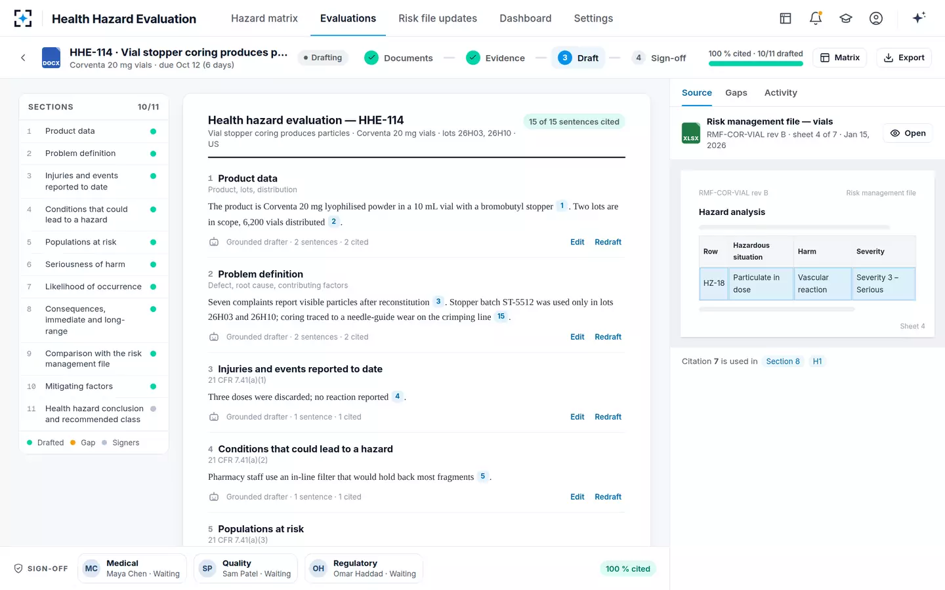Go to Risk file updates
The image size is (945, 590).
click(x=438, y=18)
